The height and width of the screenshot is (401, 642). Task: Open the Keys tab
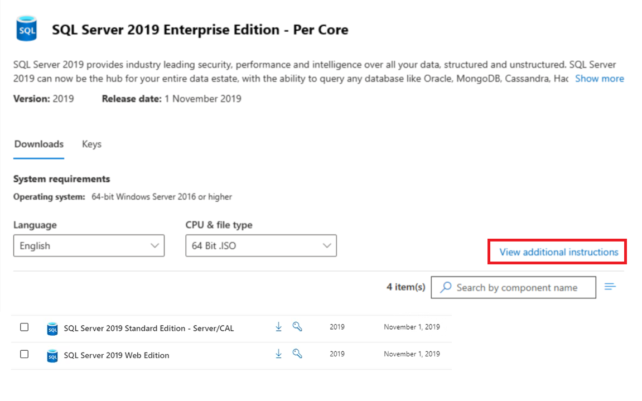click(x=91, y=144)
